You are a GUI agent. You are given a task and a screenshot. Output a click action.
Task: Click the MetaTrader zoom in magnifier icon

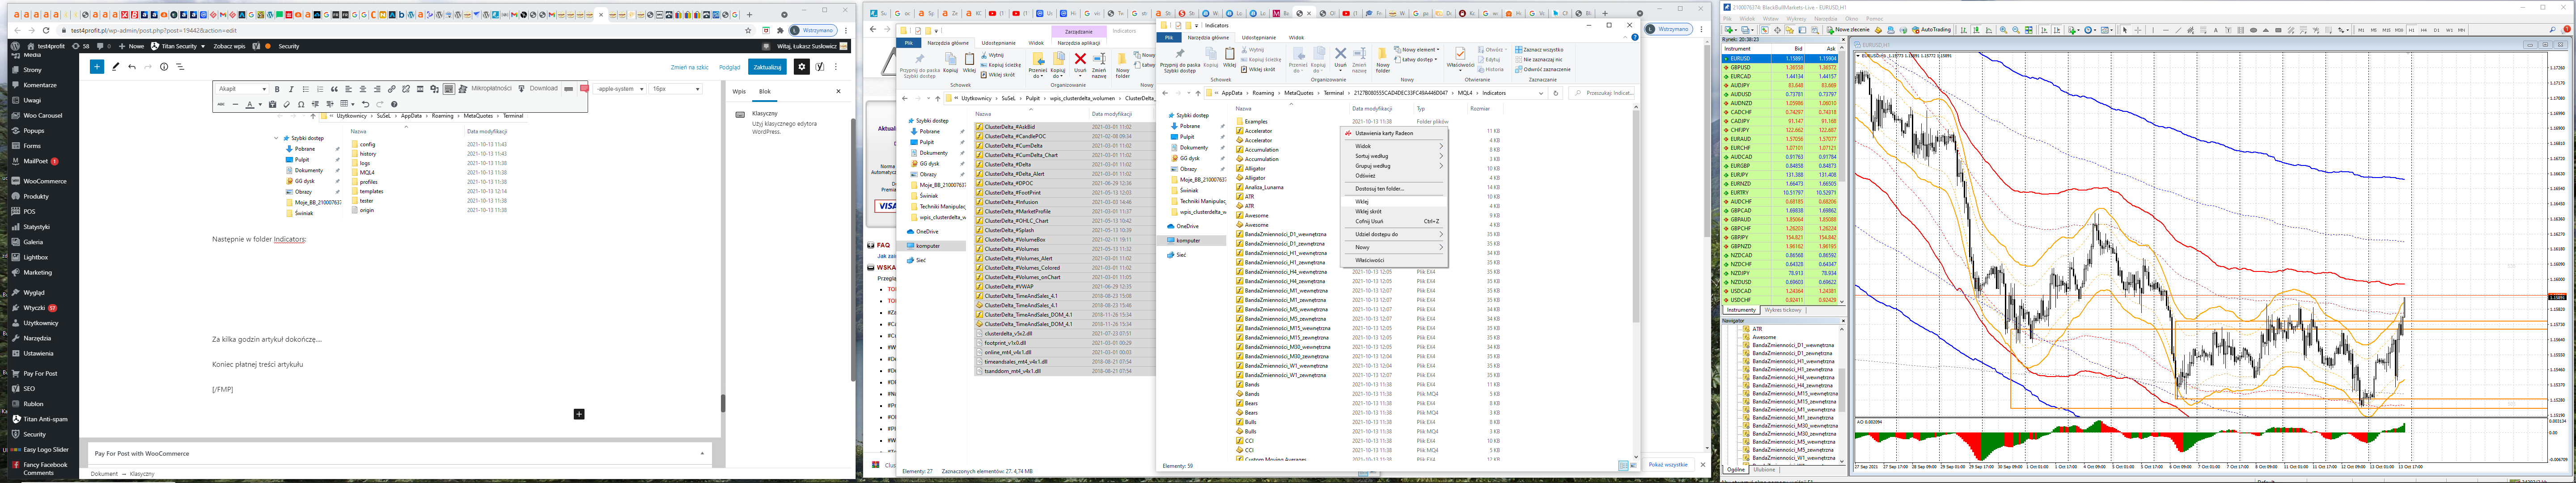[2003, 30]
